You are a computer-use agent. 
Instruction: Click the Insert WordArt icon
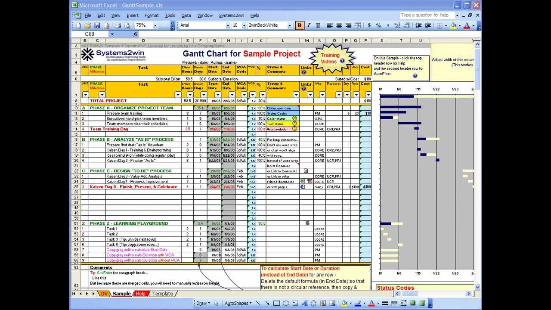[304, 303]
